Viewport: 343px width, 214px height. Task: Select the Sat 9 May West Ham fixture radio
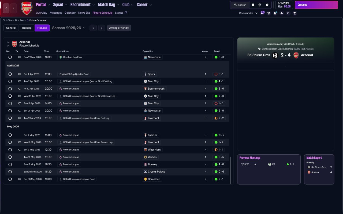[x=10, y=150]
